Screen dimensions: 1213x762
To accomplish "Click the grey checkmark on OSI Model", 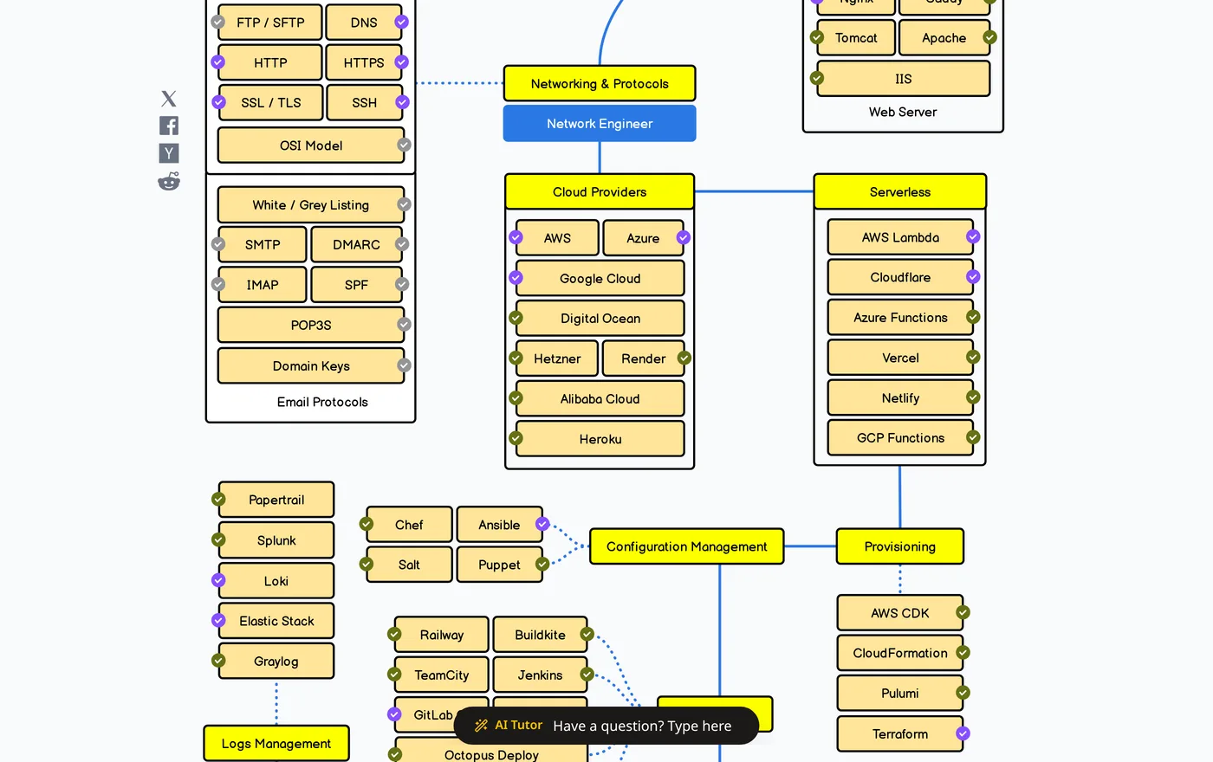I will coord(404,145).
